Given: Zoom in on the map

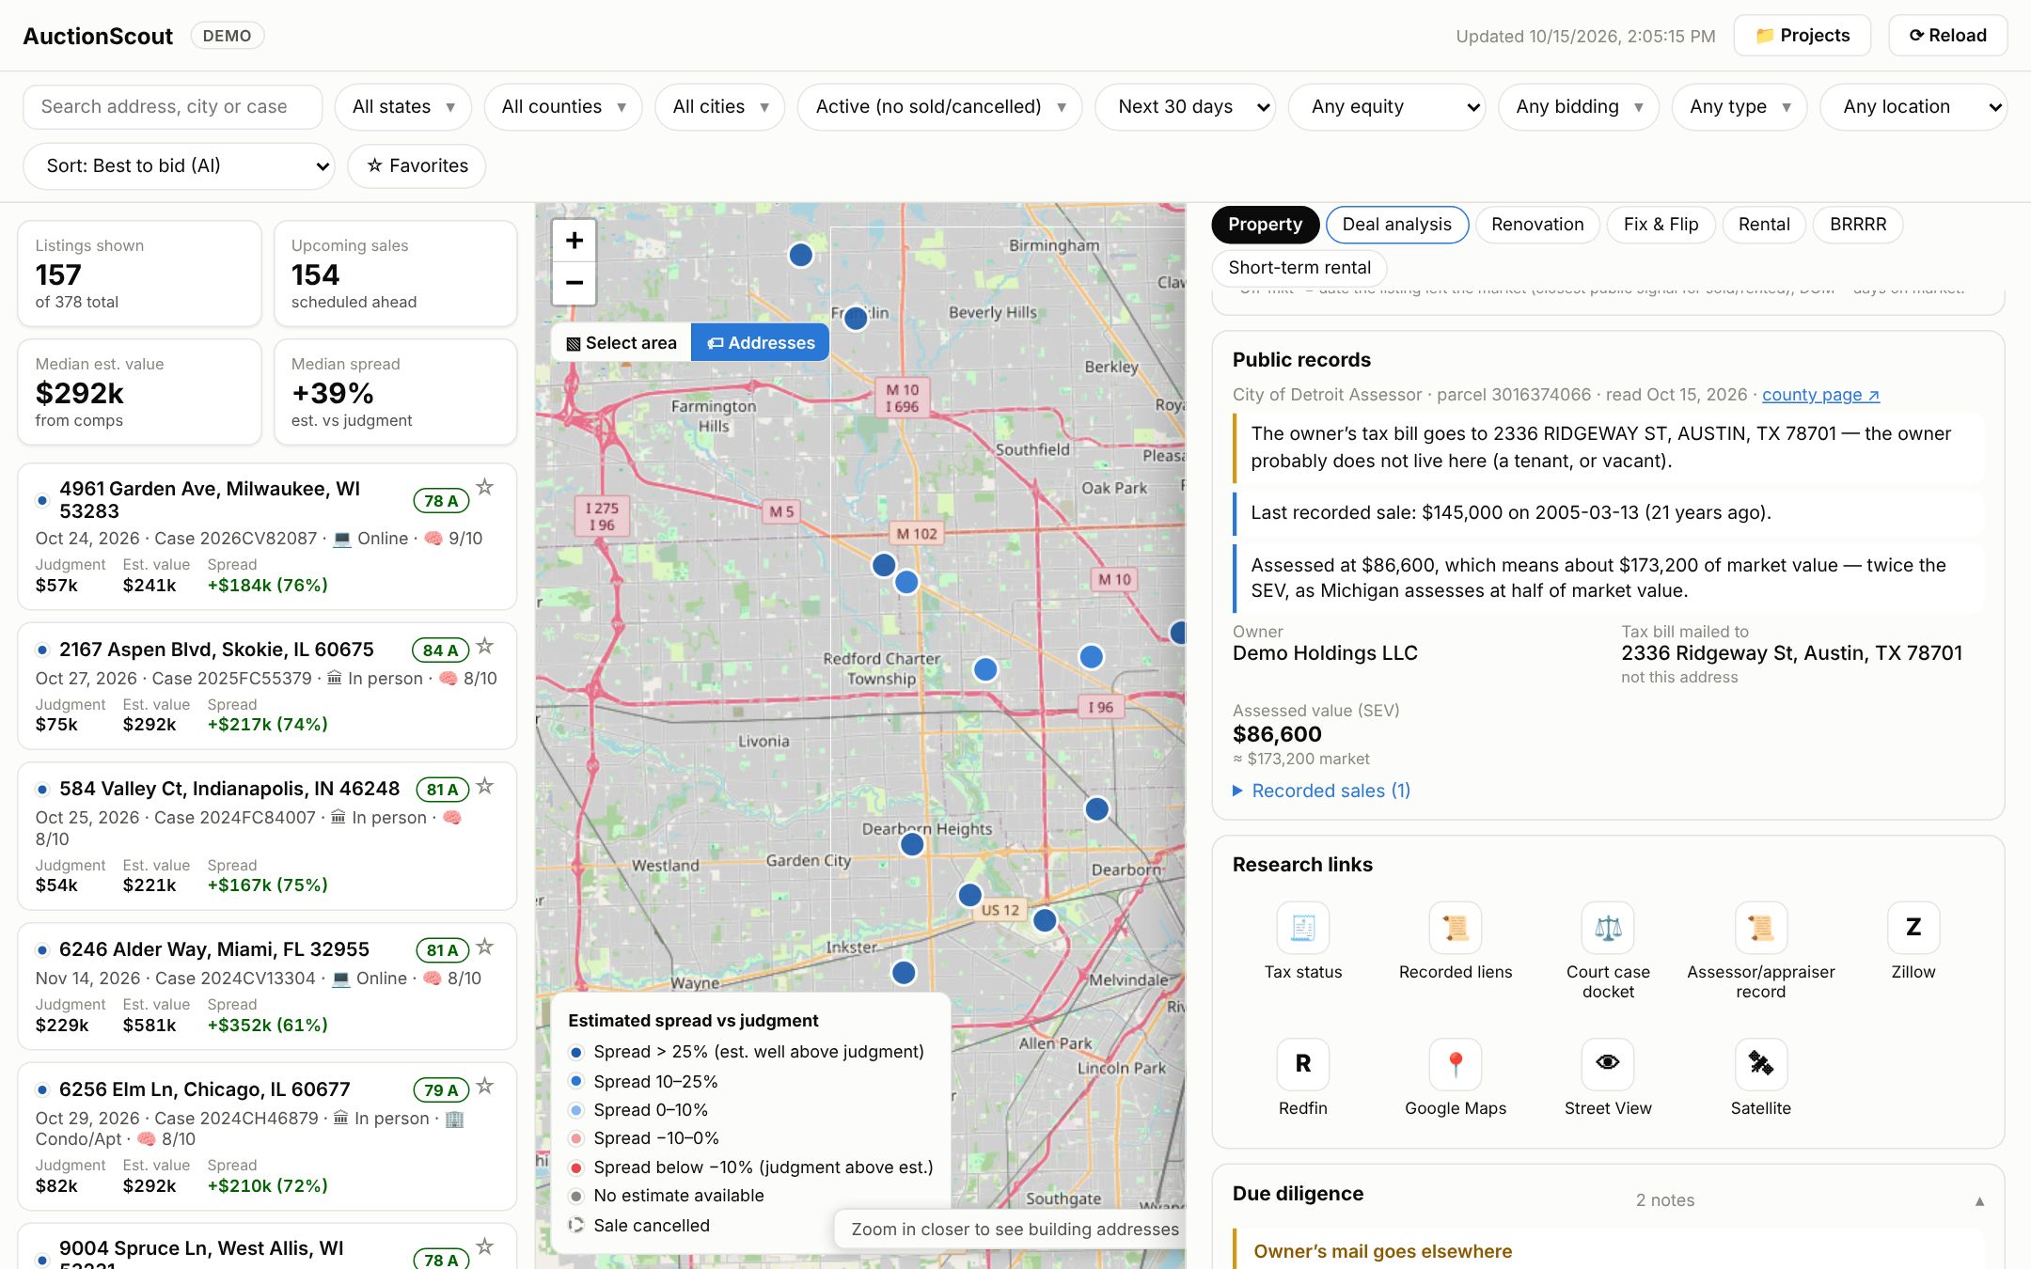Looking at the screenshot, I should point(574,241).
